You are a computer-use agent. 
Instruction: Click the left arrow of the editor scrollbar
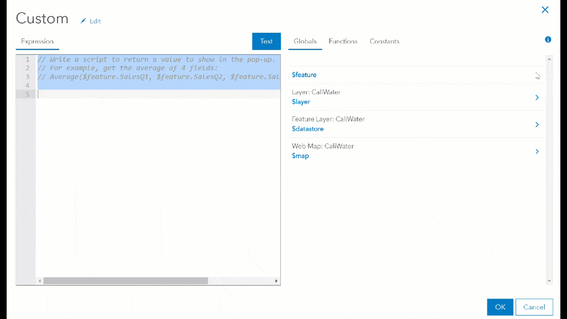pyautogui.click(x=39, y=281)
